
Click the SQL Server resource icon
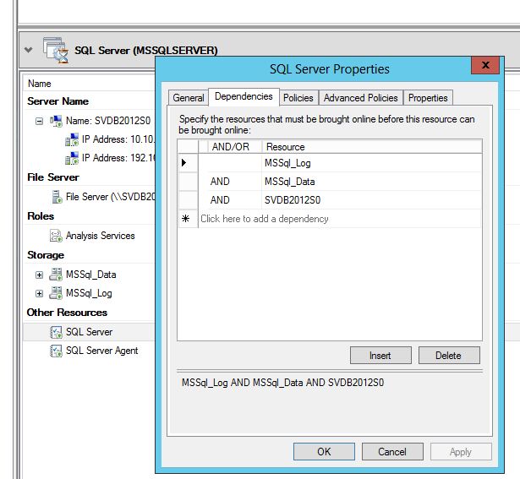click(x=56, y=332)
